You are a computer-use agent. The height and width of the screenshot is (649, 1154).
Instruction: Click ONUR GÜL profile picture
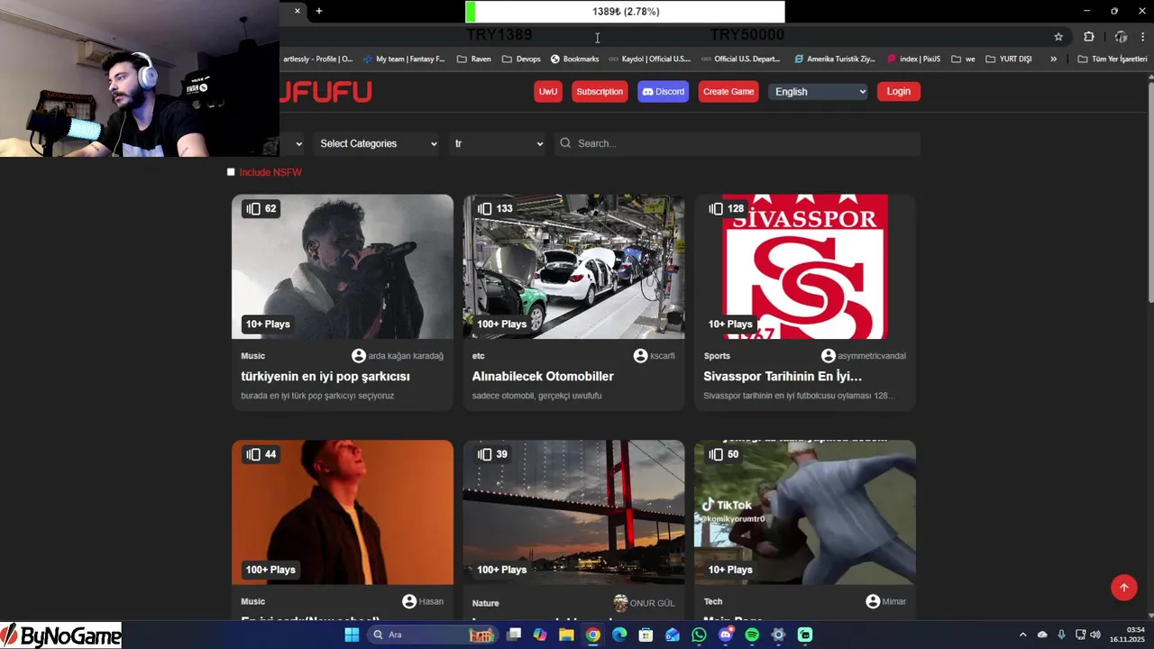point(620,603)
